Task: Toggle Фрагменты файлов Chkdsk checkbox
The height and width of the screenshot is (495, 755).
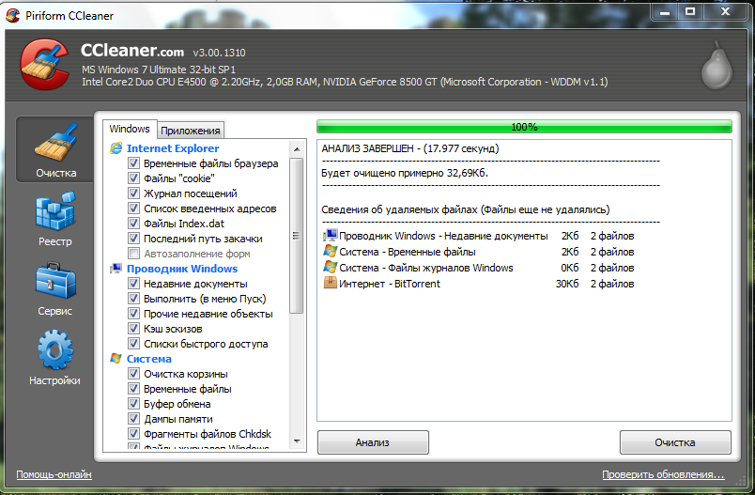Action: point(134,434)
